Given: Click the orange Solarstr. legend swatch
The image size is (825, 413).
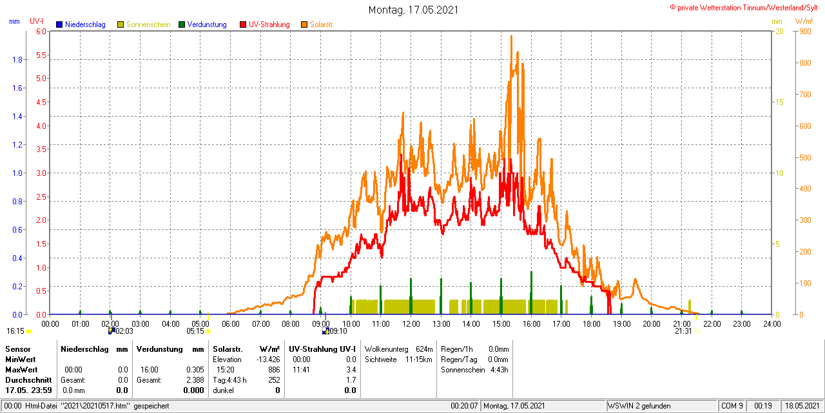Looking at the screenshot, I should tap(304, 24).
